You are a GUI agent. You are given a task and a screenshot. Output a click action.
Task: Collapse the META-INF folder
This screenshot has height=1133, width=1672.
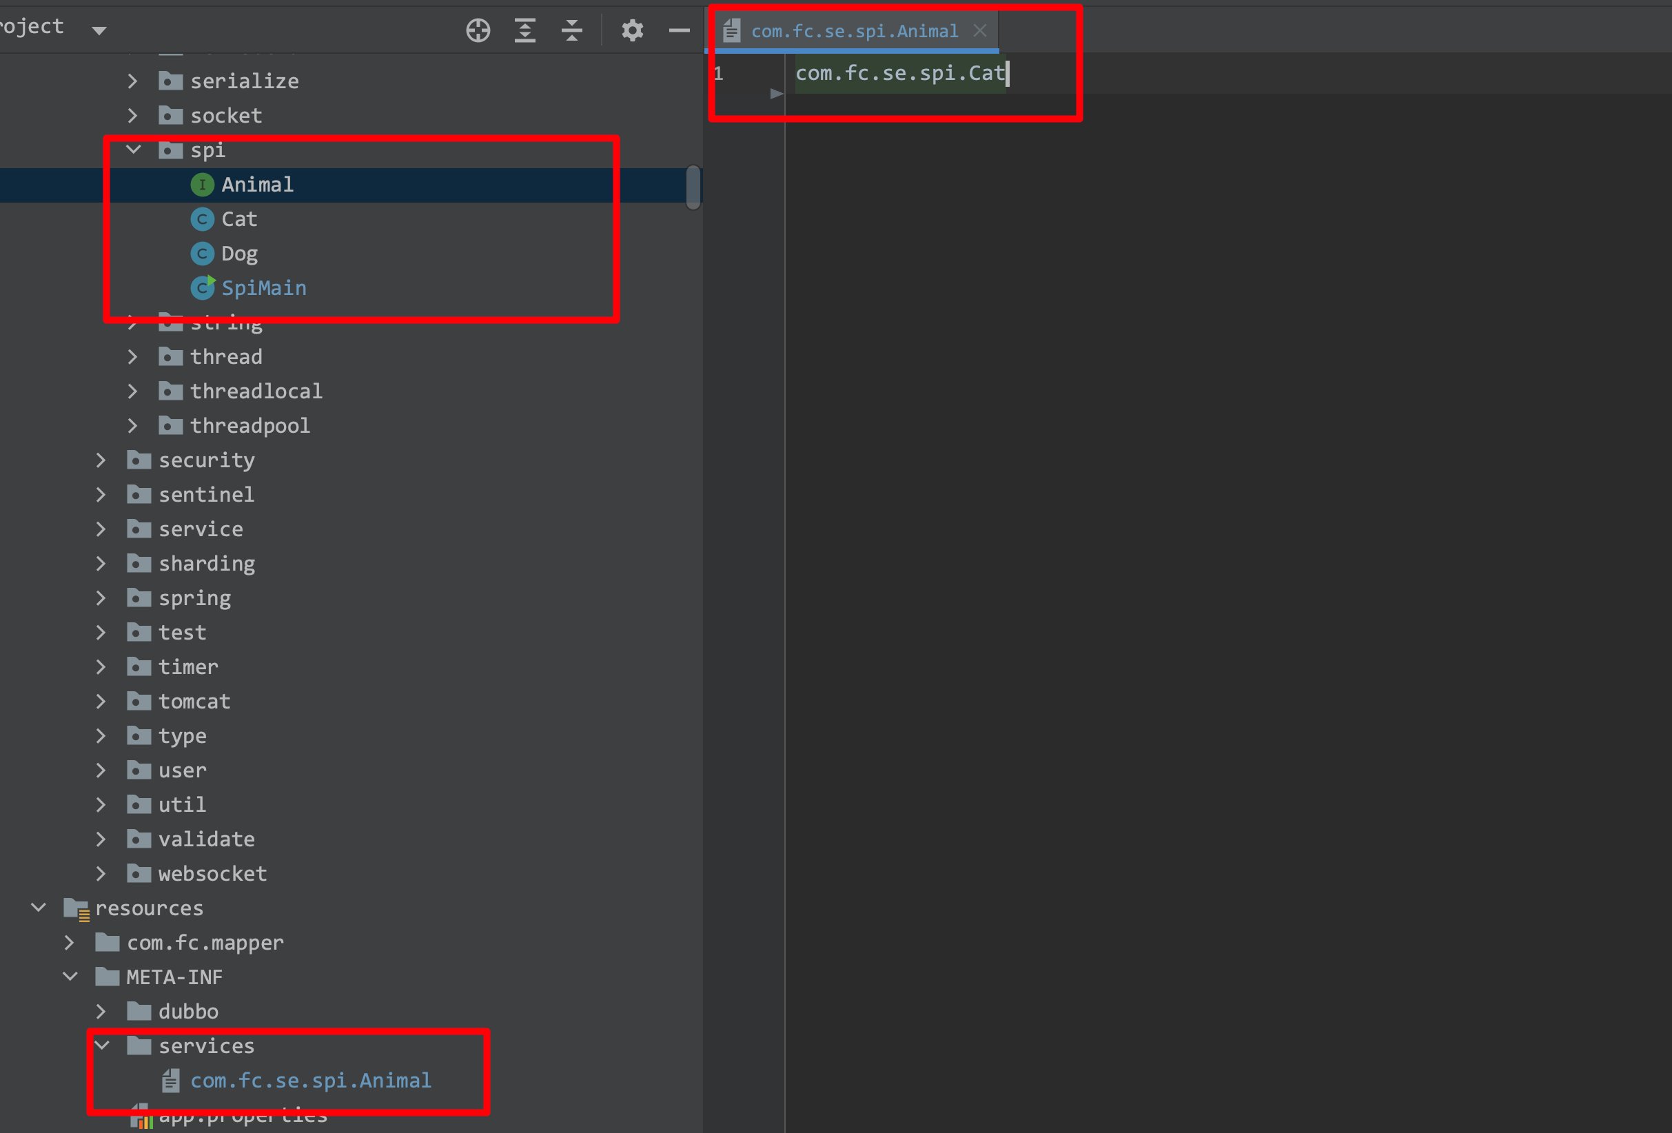pyautogui.click(x=70, y=977)
